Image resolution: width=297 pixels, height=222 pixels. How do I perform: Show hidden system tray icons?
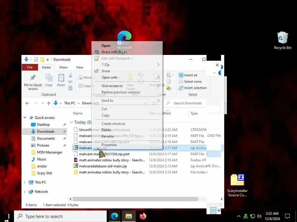[239, 216]
